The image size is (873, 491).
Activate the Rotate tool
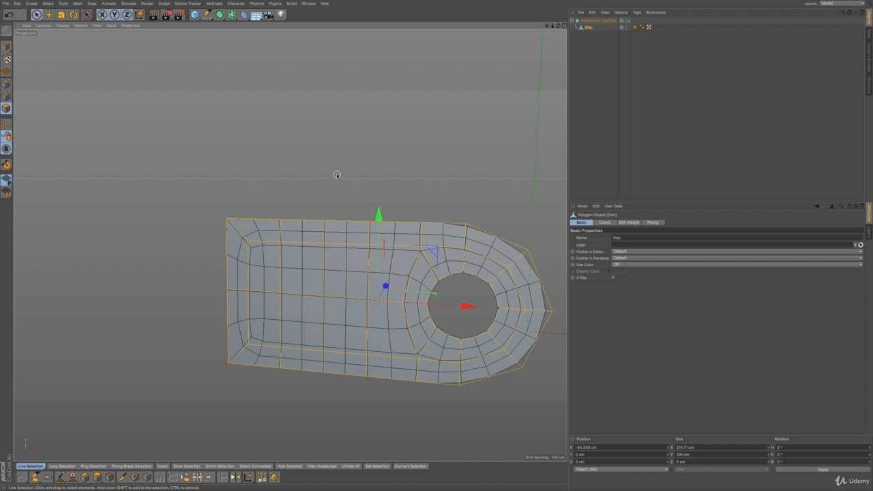click(x=74, y=14)
